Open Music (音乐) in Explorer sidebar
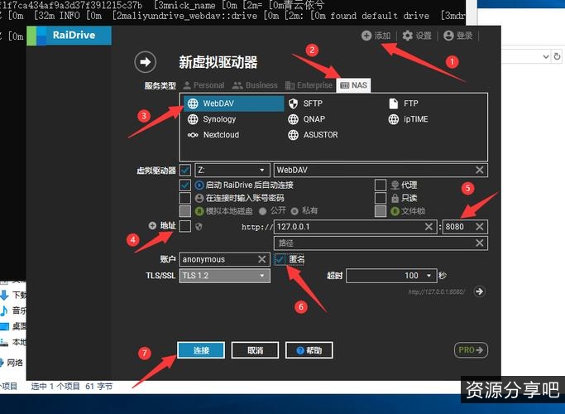Screen dimensions: 565x414 [x=13, y=310]
